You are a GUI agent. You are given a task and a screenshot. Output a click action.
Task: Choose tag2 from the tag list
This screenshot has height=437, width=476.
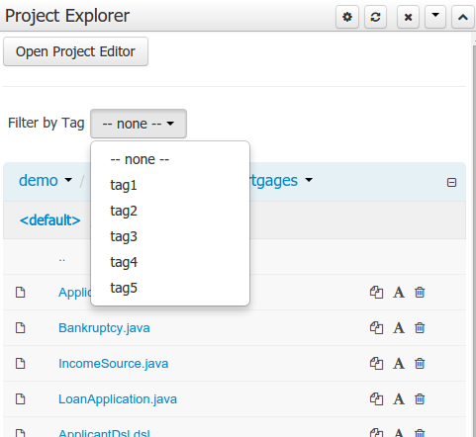124,211
